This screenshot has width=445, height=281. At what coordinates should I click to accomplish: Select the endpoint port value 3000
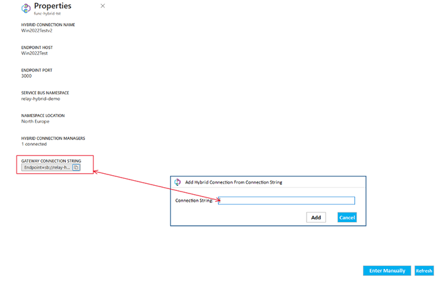27,76
